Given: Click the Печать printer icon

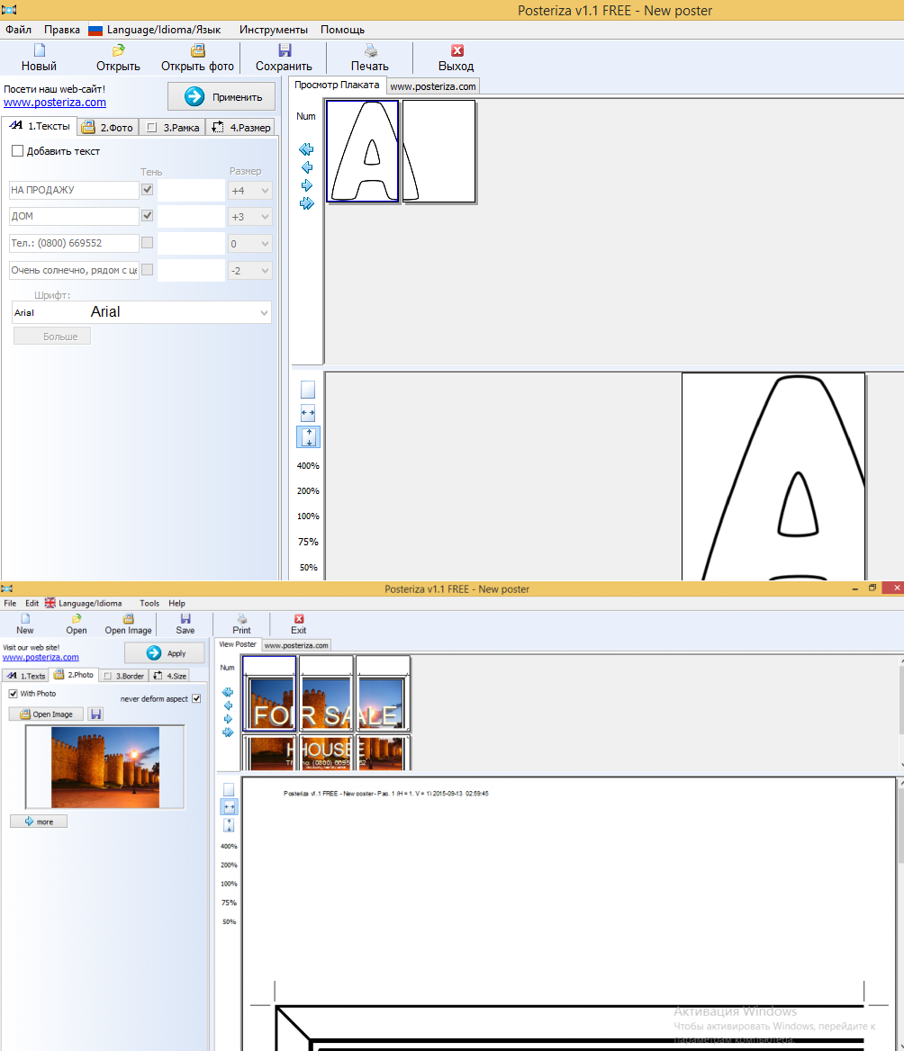Looking at the screenshot, I should click(x=370, y=50).
